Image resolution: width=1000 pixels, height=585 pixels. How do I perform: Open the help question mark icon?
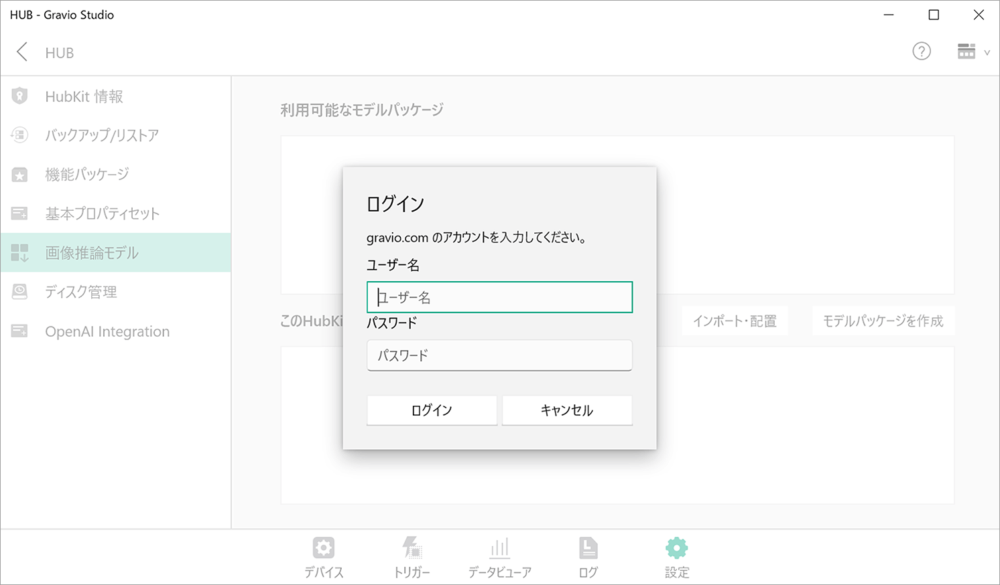tap(922, 52)
